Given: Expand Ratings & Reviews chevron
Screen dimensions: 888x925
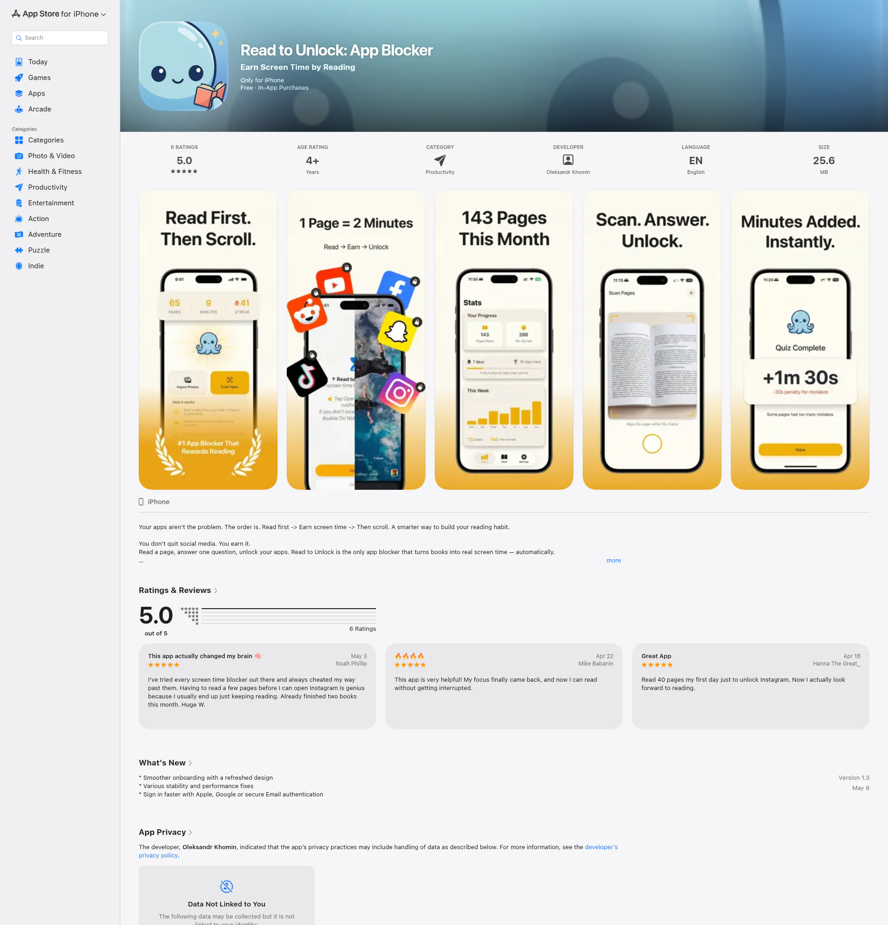Looking at the screenshot, I should click(x=216, y=591).
